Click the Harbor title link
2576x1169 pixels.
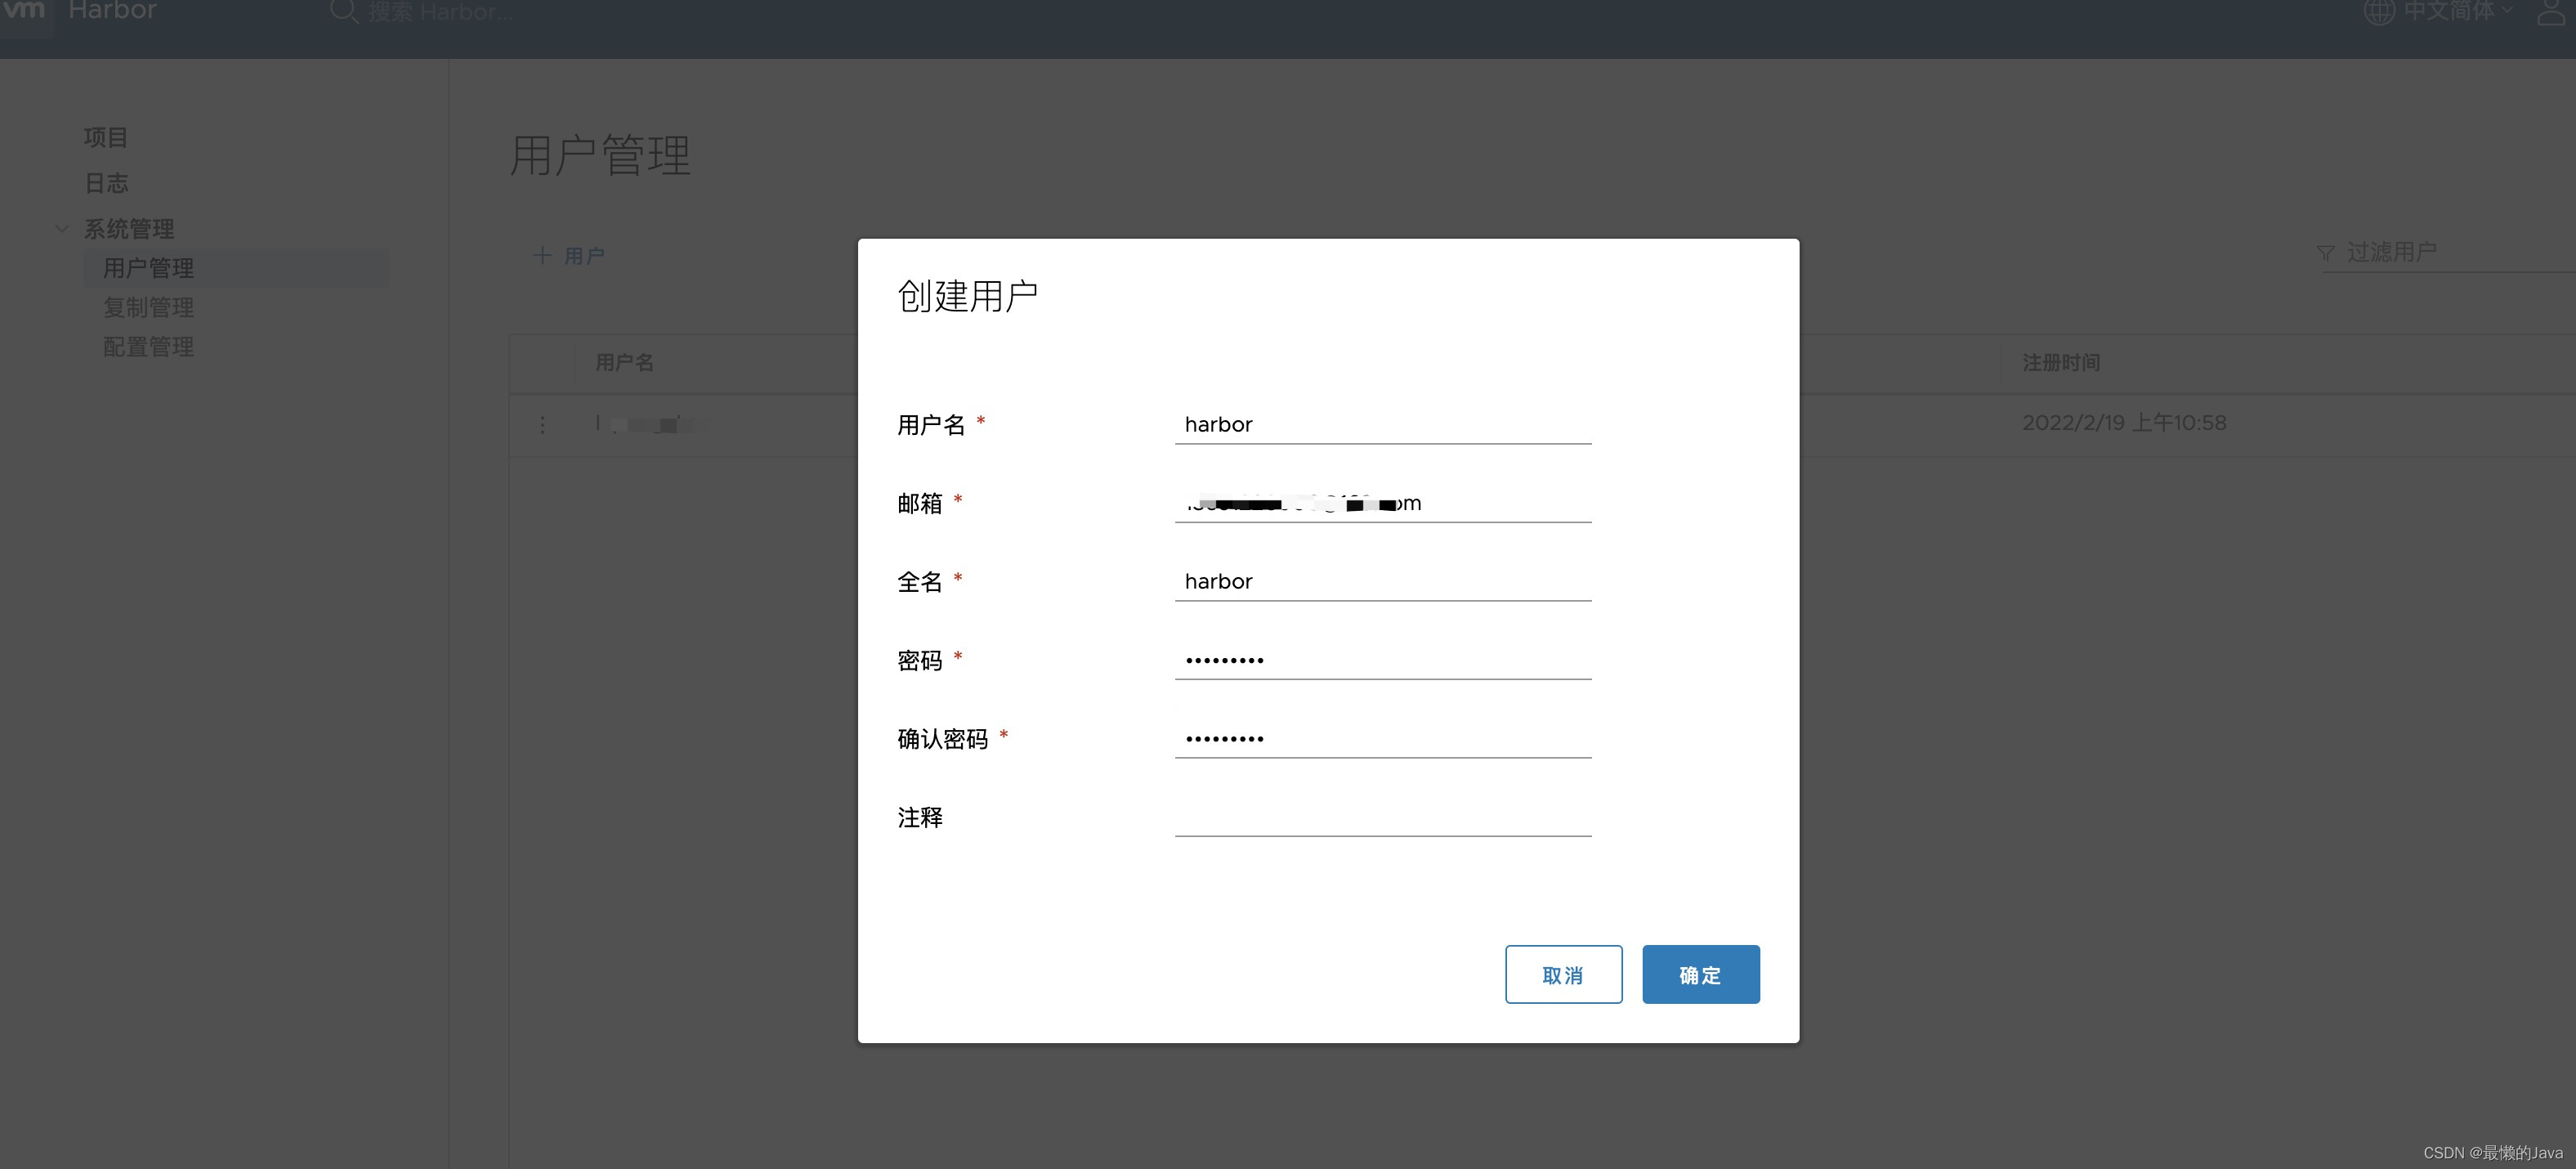[112, 10]
